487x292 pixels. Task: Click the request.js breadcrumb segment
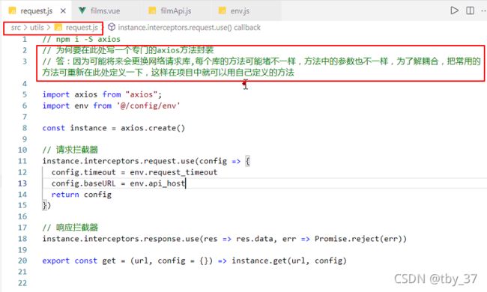tap(82, 28)
